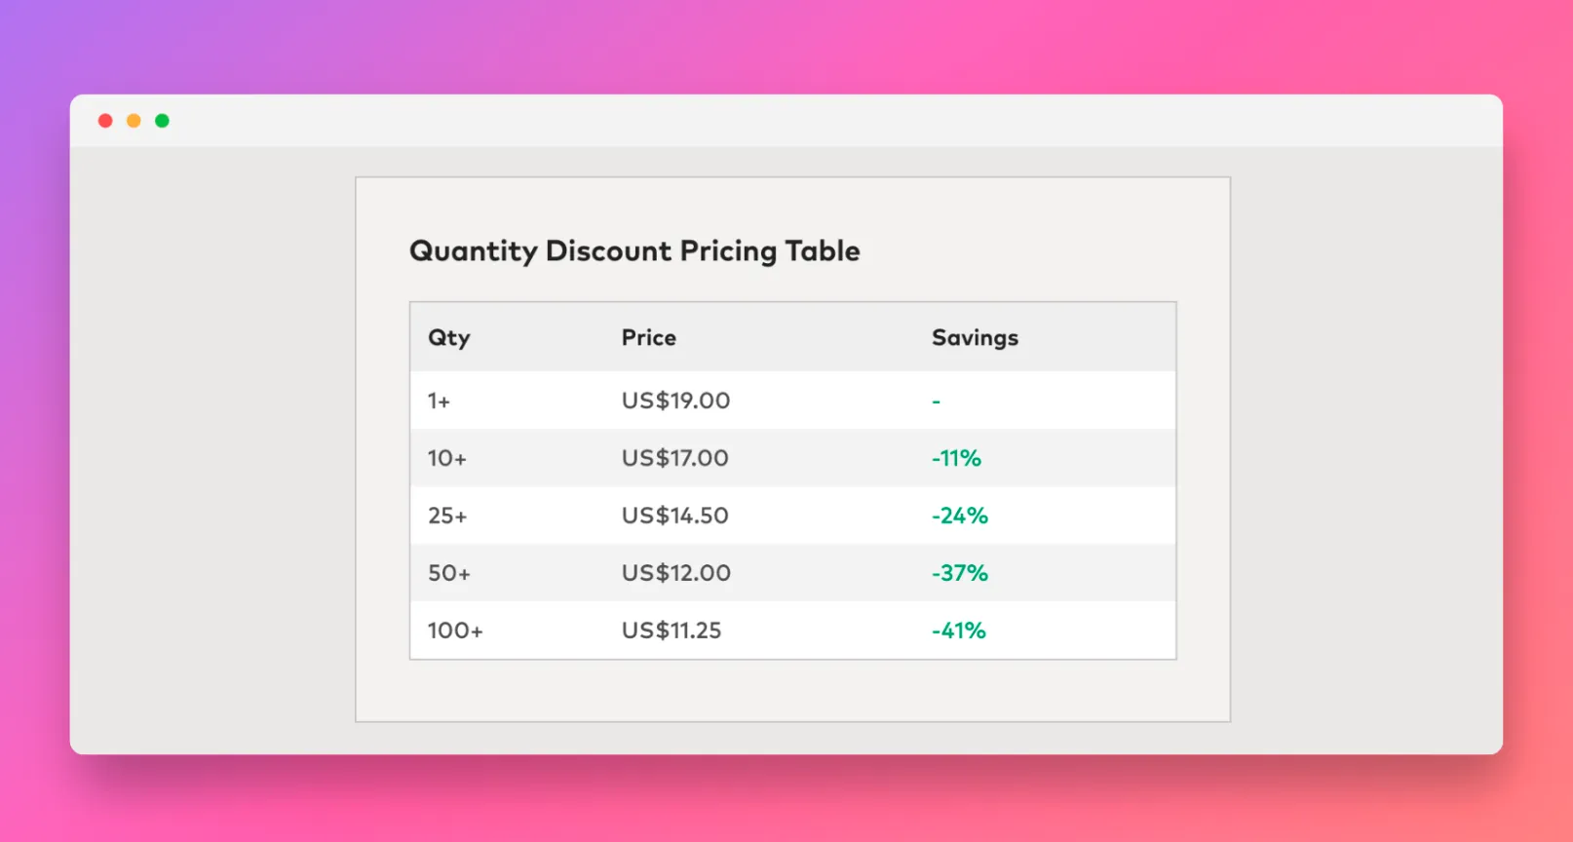The image size is (1573, 842).
Task: Click the -11% savings value
Action: click(956, 458)
